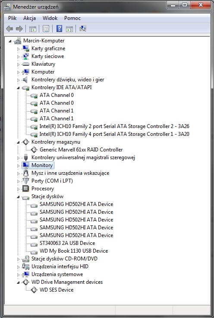This screenshot has width=214, height=318.
Task: Expand Procesory category
Action: (18, 189)
